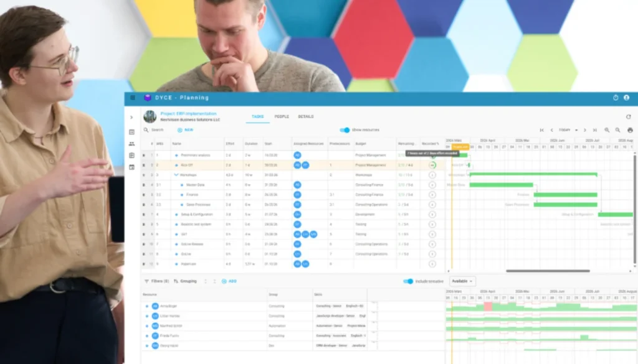This screenshot has height=364, width=638.
Task: Click the Finance Gantt bar
Action: pyautogui.click(x=566, y=195)
